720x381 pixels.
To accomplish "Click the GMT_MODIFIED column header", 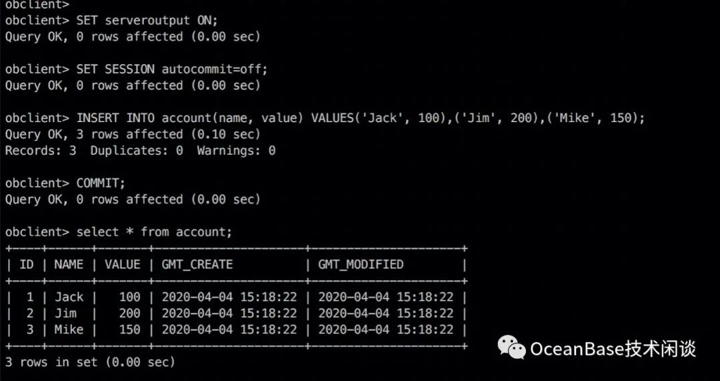I will [x=361, y=264].
